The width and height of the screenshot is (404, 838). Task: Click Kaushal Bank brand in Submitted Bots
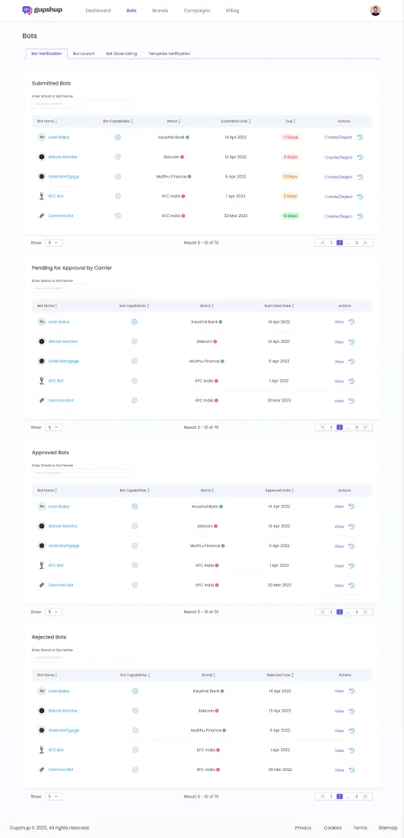pos(171,137)
